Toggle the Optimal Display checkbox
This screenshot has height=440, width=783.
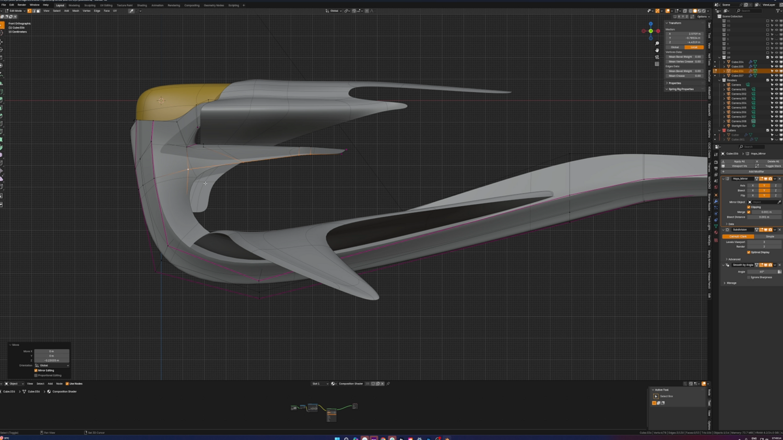[749, 252]
